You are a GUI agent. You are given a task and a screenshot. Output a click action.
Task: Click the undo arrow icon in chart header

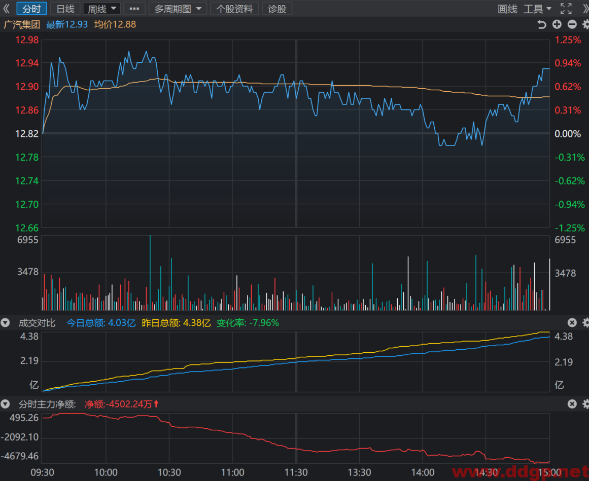coord(541,25)
